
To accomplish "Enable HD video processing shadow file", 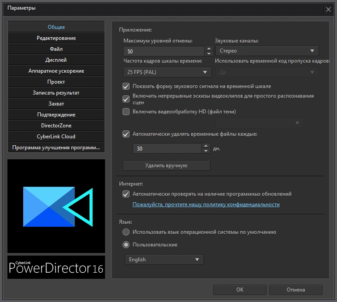I will [126, 112].
